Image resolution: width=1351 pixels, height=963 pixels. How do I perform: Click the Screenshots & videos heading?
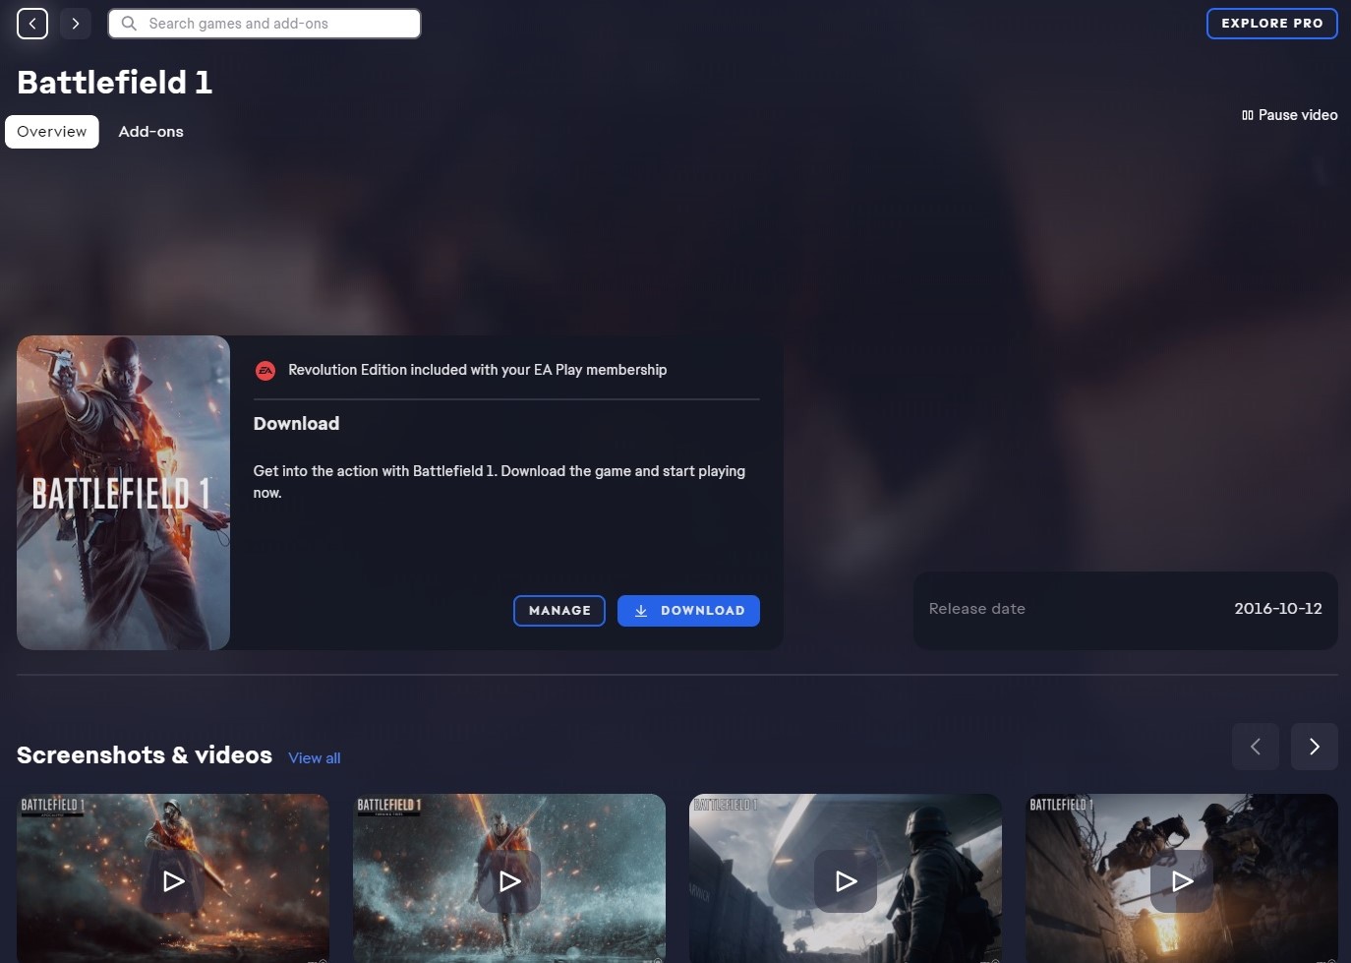145,755
